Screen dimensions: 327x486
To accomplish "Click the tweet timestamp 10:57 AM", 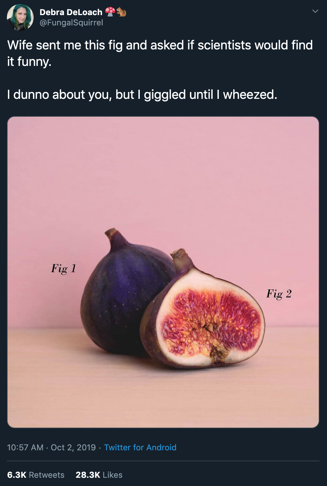I will 25,448.
